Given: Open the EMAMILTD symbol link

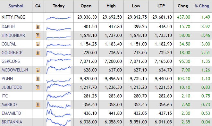Looking at the screenshot, I should (x=11, y=113).
